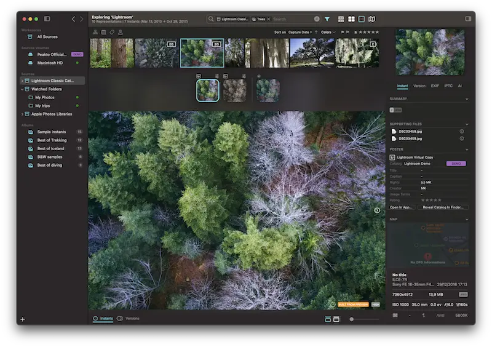Image resolution: width=492 pixels, height=347 pixels.
Task: Go to next image with arrow on photo
Action: pyautogui.click(x=377, y=210)
